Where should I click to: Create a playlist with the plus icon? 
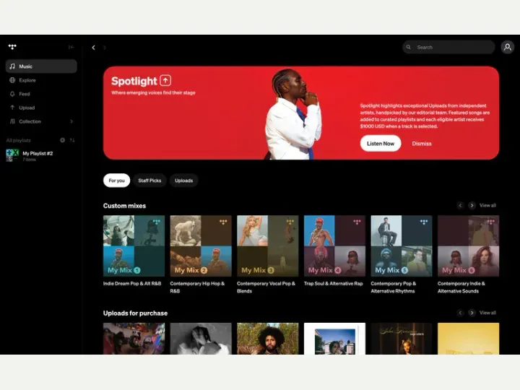point(62,140)
